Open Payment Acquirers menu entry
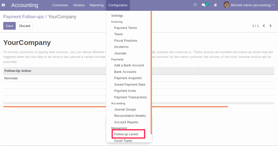Viewport: 278px width, 146px height. 128,78
